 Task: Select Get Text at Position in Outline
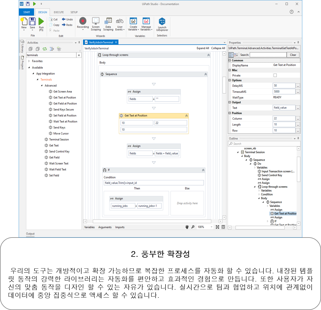[x=284, y=214]
